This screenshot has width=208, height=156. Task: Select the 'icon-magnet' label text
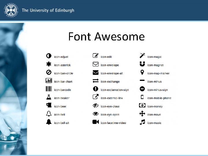[155, 65]
